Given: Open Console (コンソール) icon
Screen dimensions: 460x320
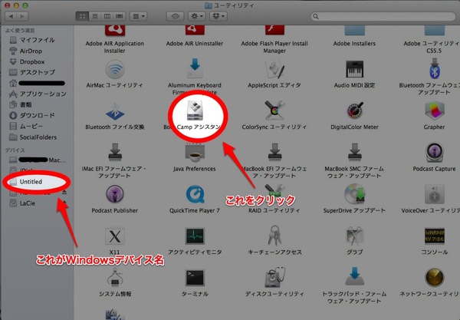Looking at the screenshot, I should pyautogui.click(x=434, y=236).
